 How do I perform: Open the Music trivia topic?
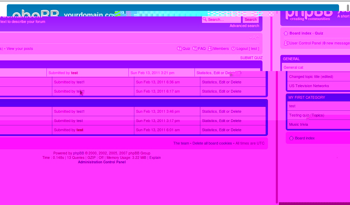tap(298, 124)
